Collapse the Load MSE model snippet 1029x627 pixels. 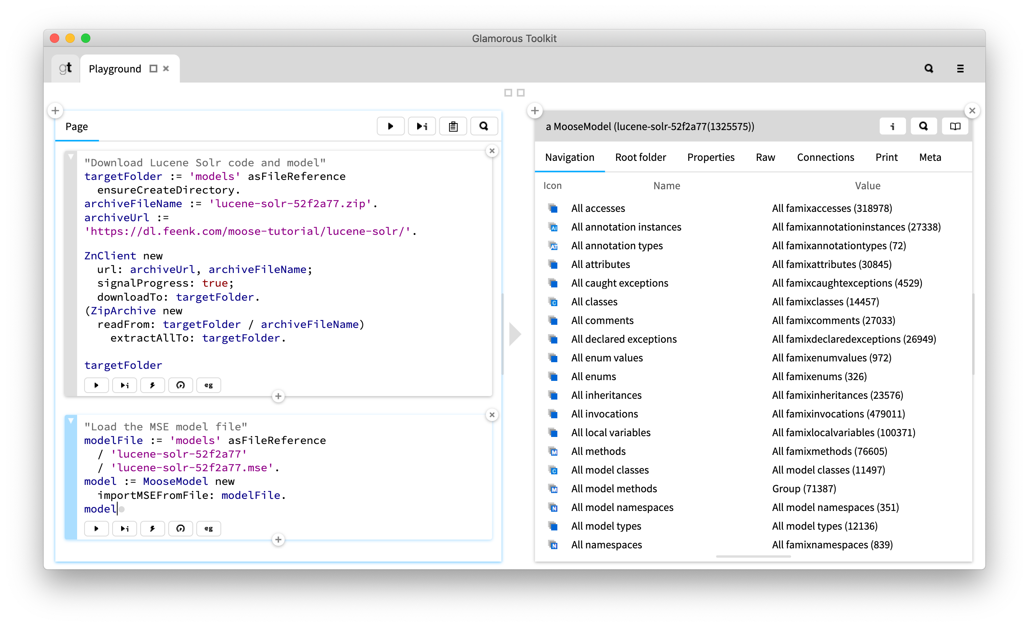(71, 421)
